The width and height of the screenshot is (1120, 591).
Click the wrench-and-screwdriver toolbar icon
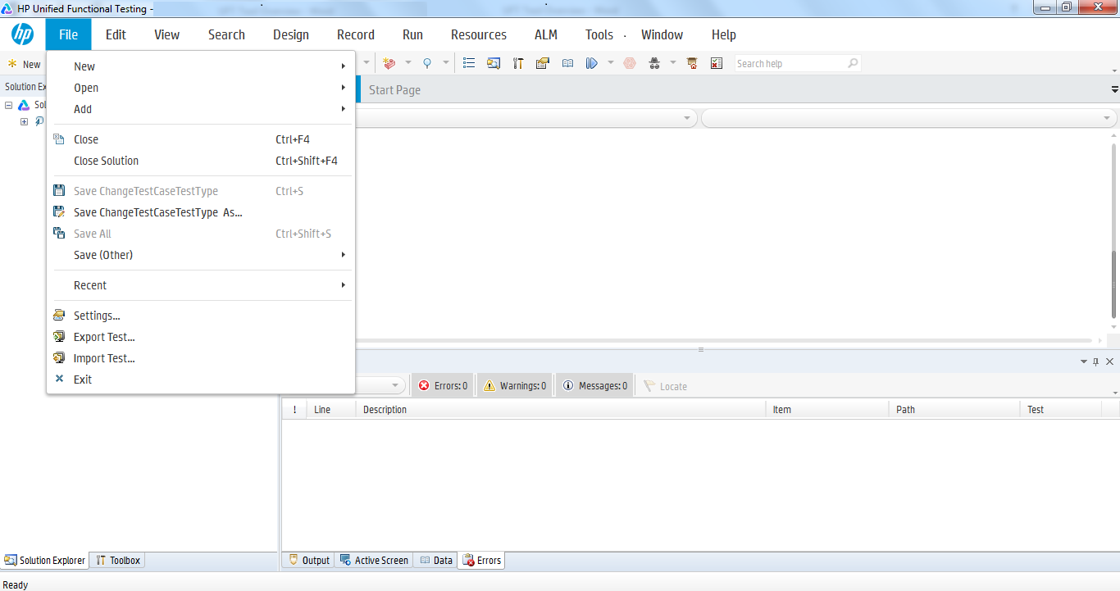[518, 62]
